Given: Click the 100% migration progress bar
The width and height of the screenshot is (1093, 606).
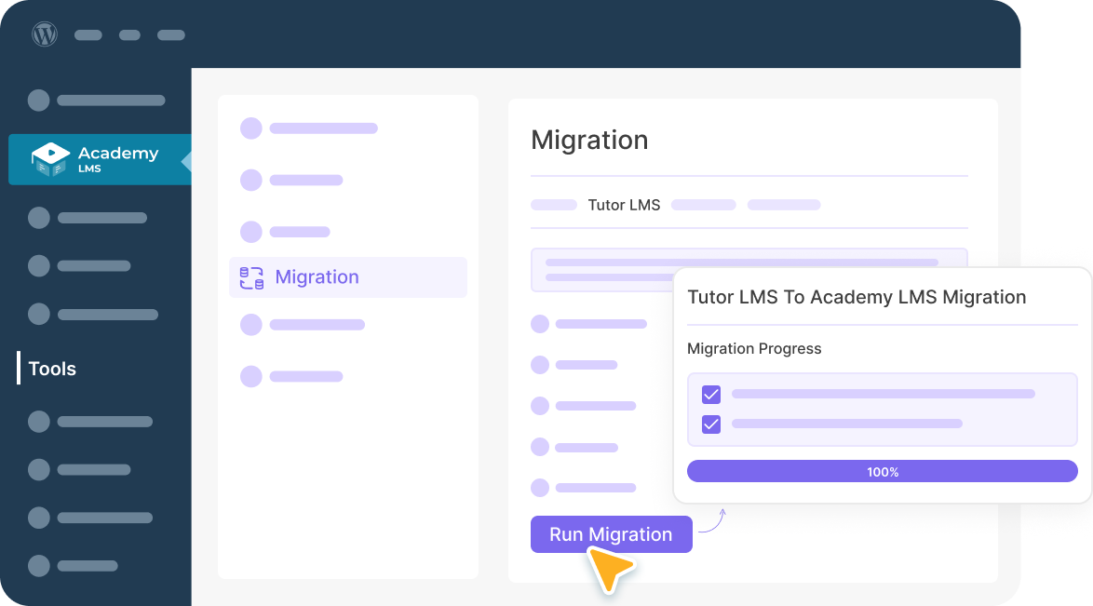Looking at the screenshot, I should (883, 471).
